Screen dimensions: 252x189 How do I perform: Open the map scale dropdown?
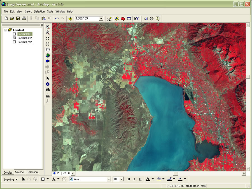[101, 19]
